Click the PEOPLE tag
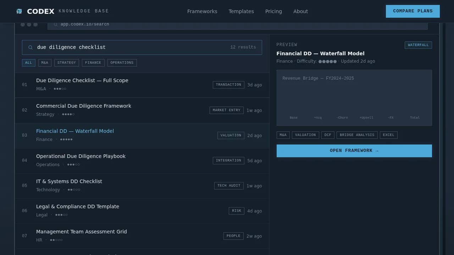 [x=233, y=236]
